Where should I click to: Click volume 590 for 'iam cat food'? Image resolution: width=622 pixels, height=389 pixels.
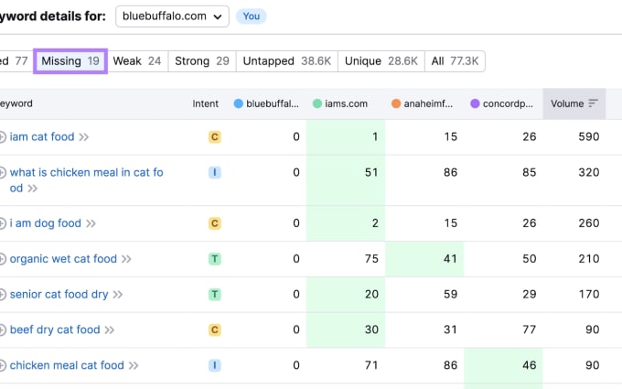tap(589, 137)
